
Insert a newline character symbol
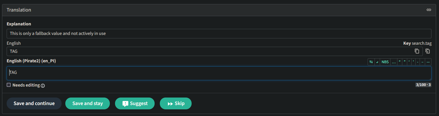tap(377, 62)
